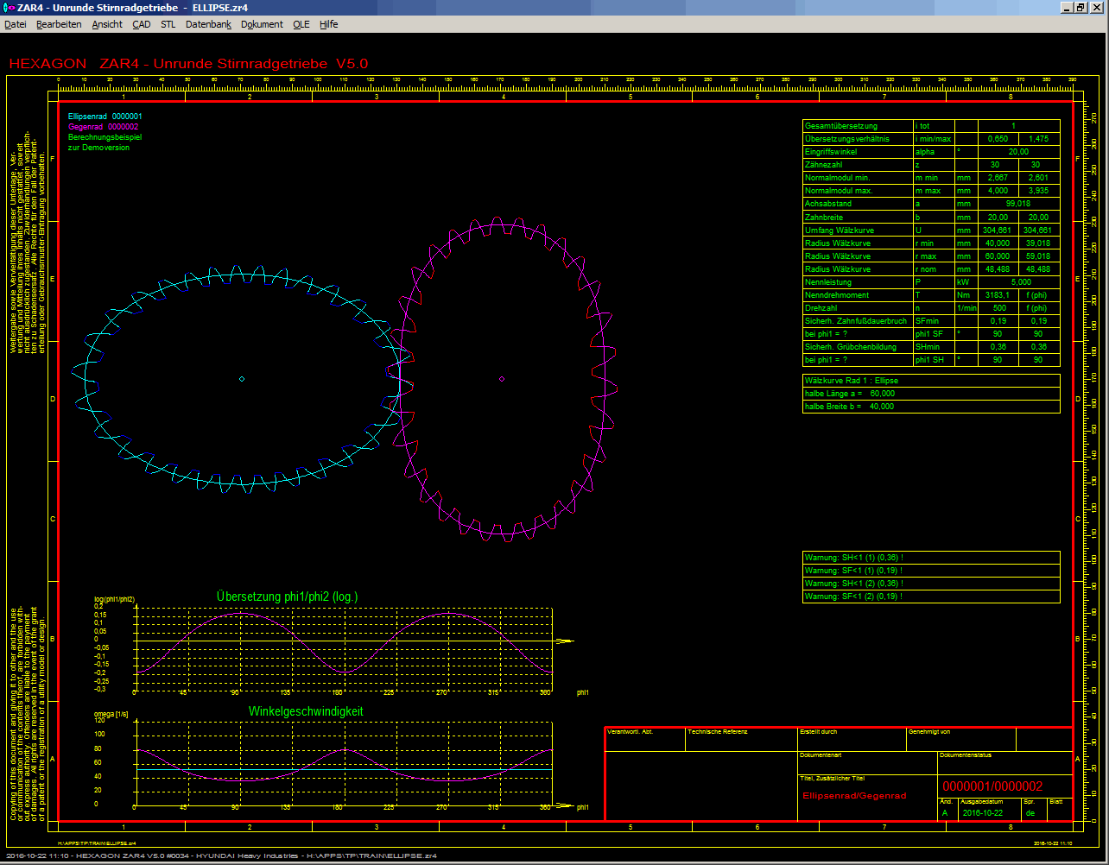Click the 'Wälzkurve Rad 1 : Ellipse' text
Screen dimensions: 1109x865
tap(852, 380)
